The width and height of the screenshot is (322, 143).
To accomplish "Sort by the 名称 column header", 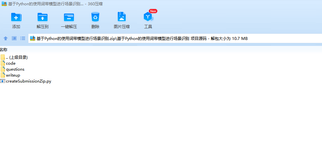I will tap(4, 50).
